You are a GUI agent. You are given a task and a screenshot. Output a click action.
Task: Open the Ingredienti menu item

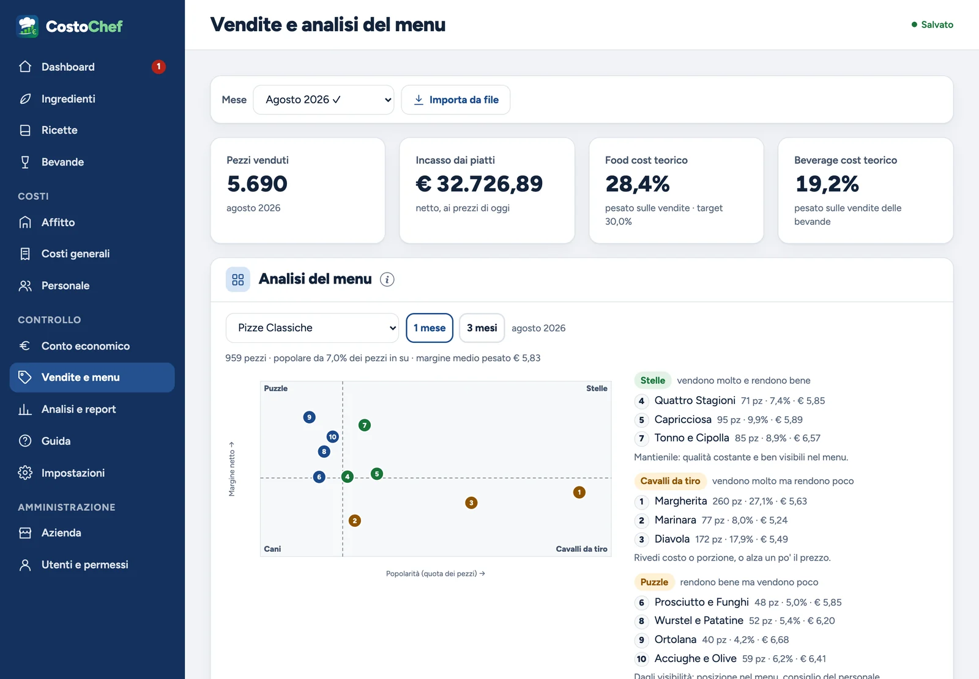(x=92, y=98)
